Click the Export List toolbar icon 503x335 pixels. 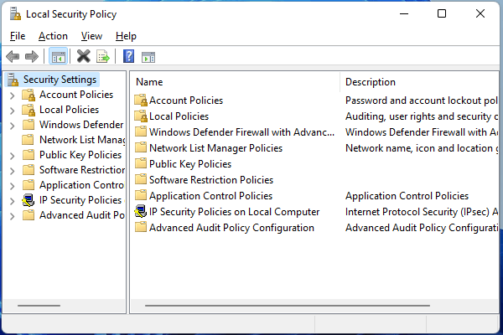click(x=103, y=57)
